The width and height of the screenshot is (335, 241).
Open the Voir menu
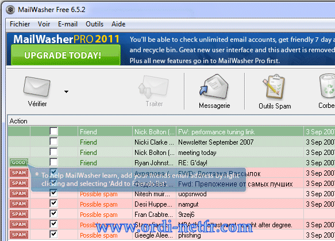(44, 24)
